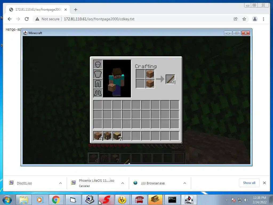Open the volume control in system tray

coord(246,200)
